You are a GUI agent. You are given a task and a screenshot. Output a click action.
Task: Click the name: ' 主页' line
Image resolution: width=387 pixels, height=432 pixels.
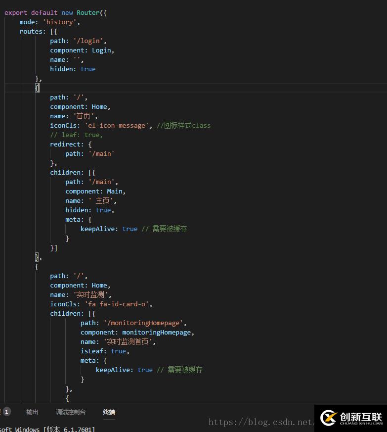pos(91,200)
